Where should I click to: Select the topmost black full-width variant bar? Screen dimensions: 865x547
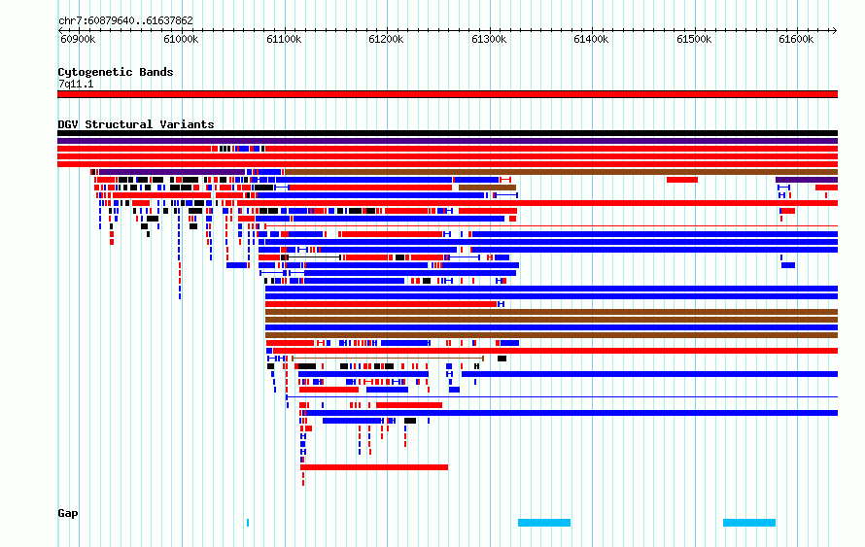pos(447,133)
